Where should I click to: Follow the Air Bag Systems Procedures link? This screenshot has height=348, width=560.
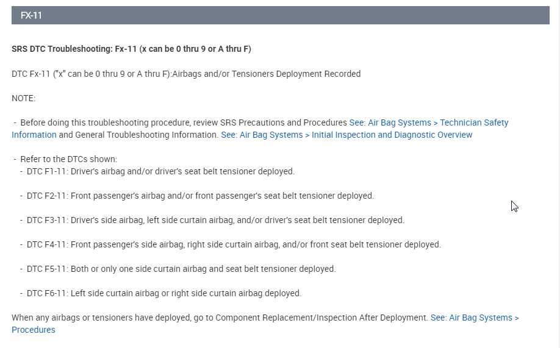475,318
